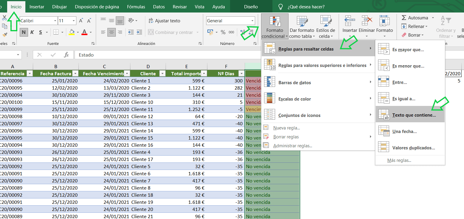Open the Rellenar fill button

coord(414,26)
